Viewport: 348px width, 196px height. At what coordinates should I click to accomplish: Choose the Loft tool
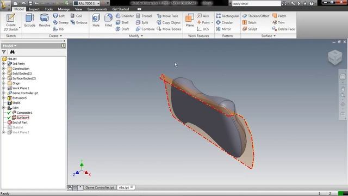(59, 16)
